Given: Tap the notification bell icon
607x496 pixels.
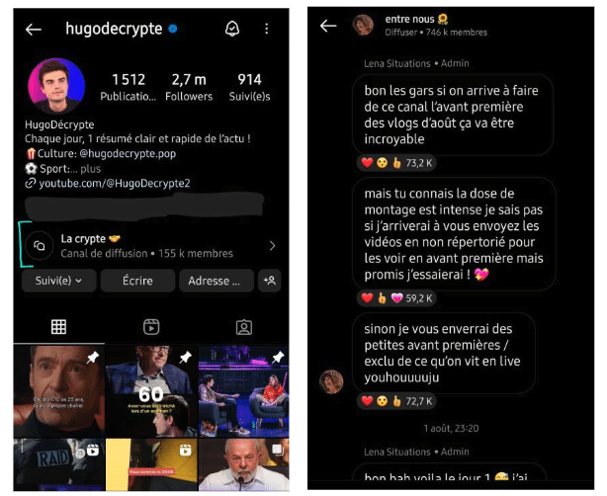Looking at the screenshot, I should tap(232, 29).
